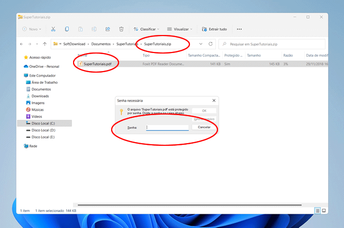Click the Extrair tudo button
The image size is (344, 228).
[214, 29]
